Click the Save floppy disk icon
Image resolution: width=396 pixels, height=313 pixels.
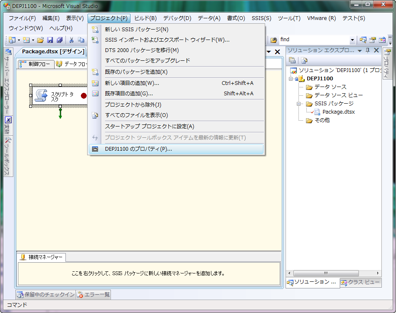pyautogui.click(x=50, y=40)
